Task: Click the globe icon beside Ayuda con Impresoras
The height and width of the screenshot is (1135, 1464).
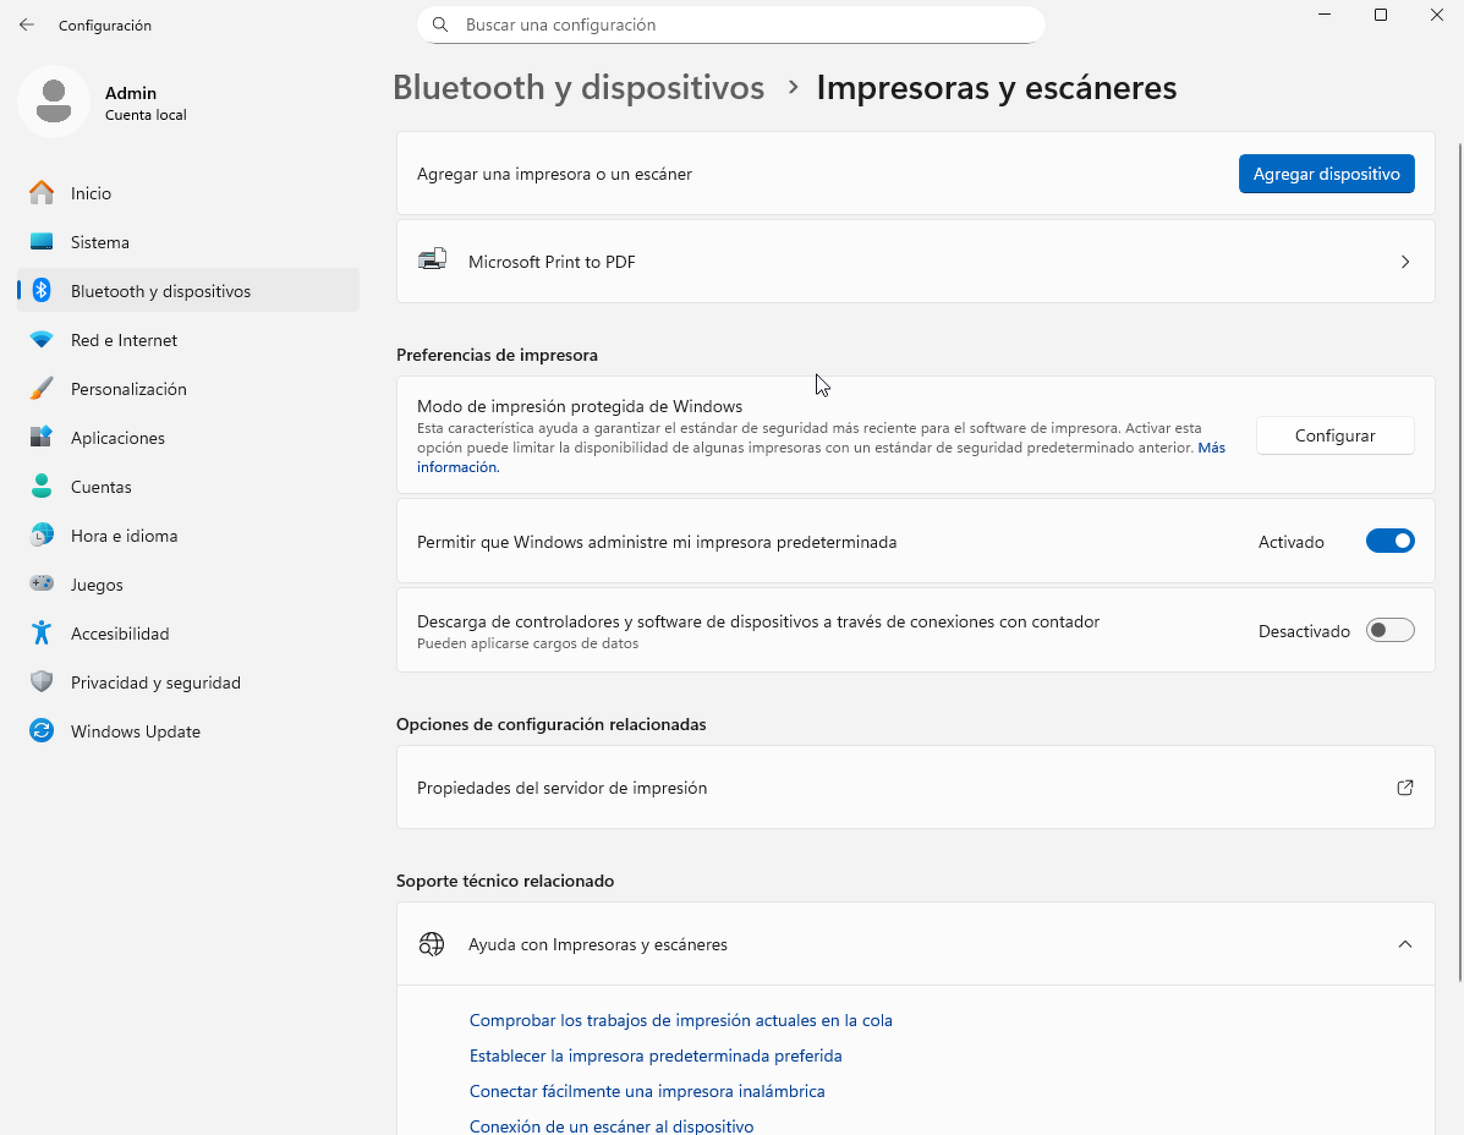Action: coord(432,944)
